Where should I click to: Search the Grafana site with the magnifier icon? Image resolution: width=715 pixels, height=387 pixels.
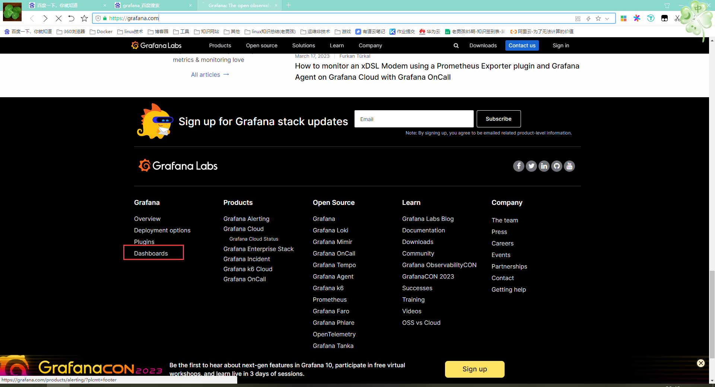click(456, 45)
